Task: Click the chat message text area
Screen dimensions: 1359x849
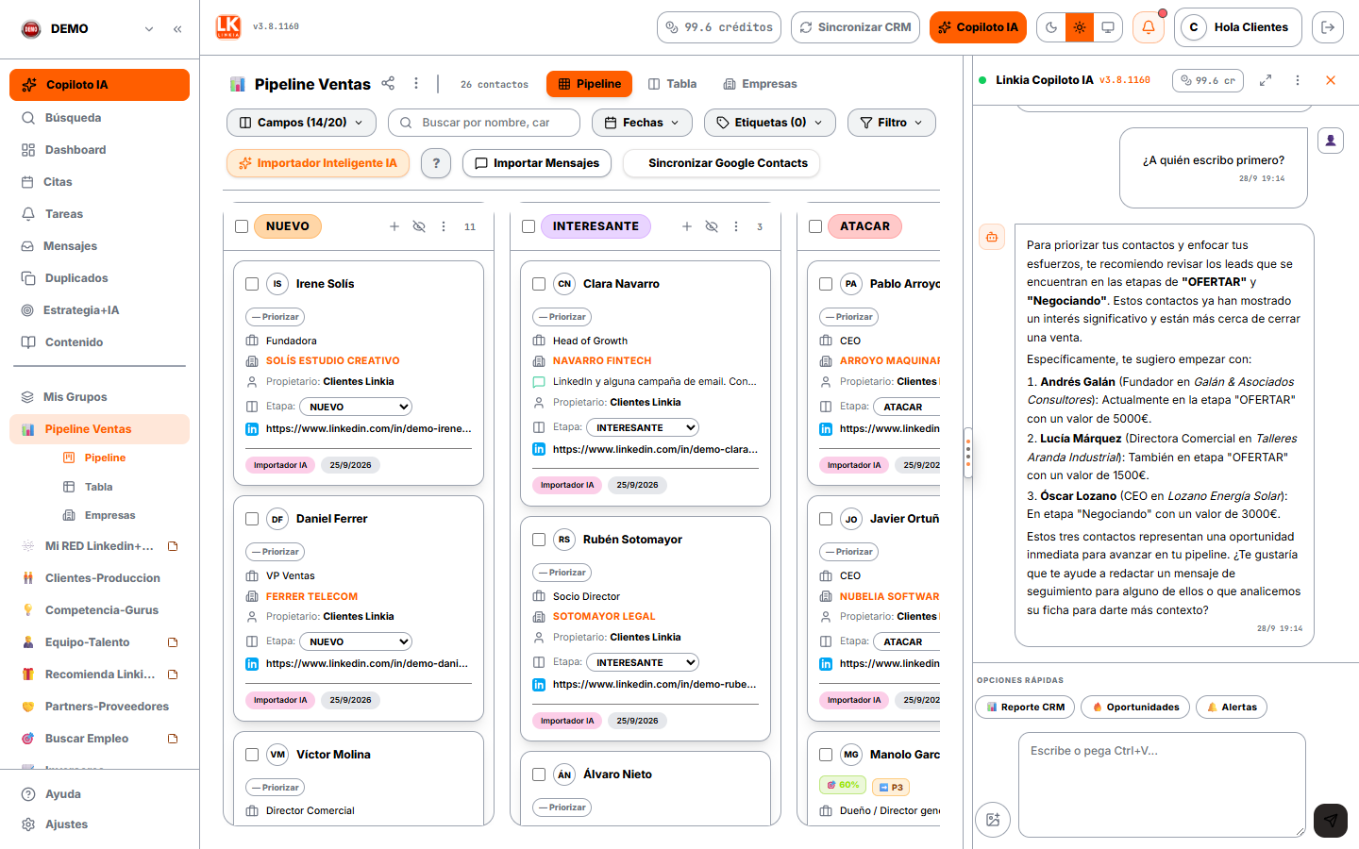Action: pos(1162,785)
